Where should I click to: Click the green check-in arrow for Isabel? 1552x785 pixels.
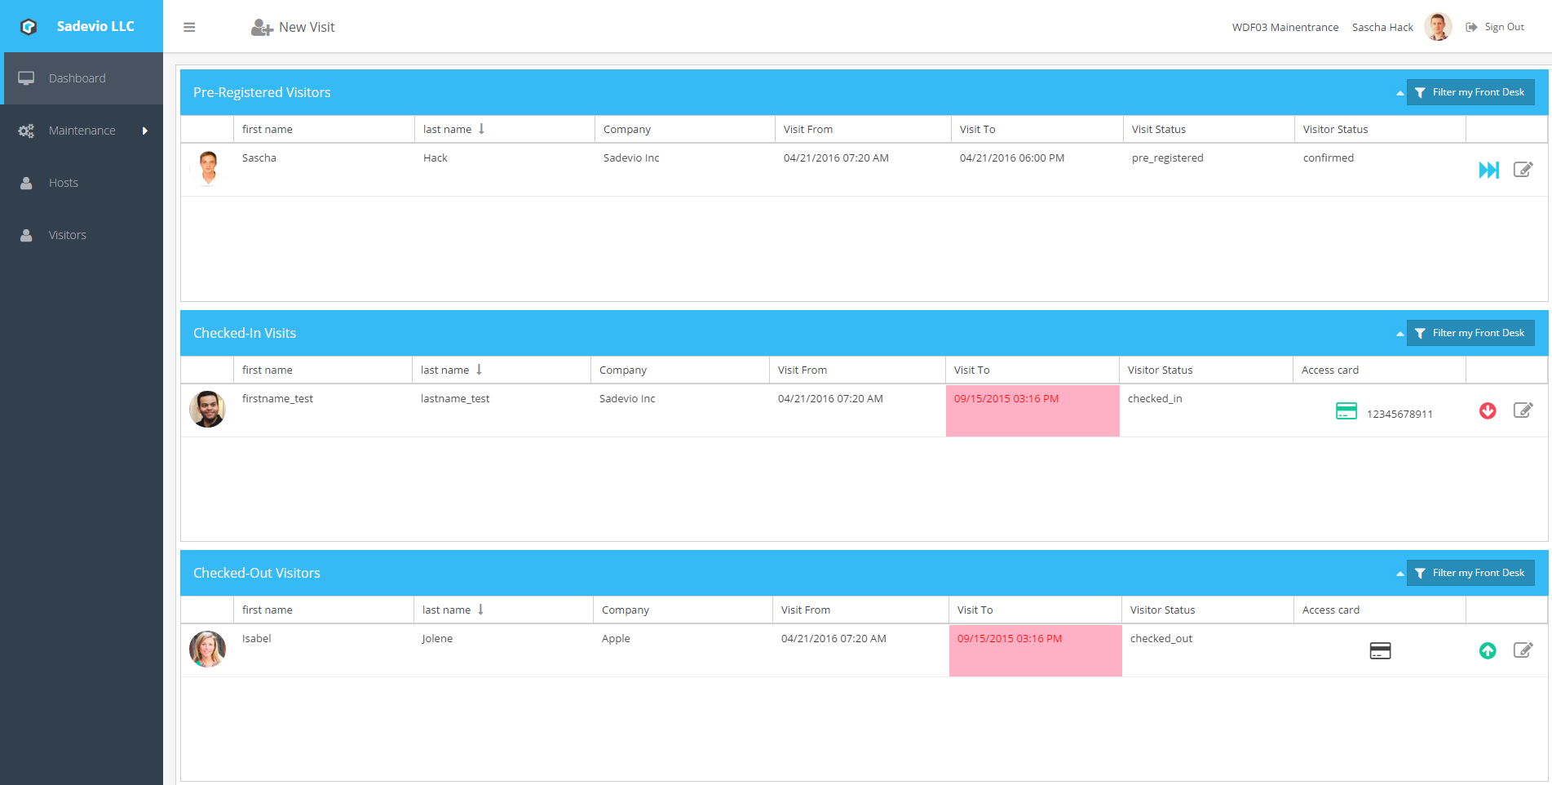[x=1488, y=650]
